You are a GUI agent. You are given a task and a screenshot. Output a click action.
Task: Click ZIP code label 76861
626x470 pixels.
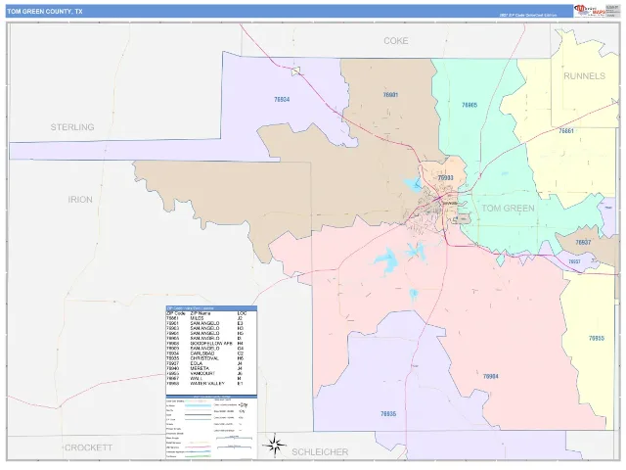pos(565,131)
